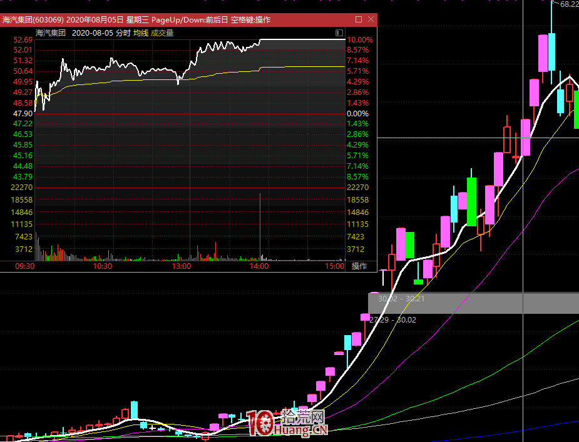Click the 拾荒网 watermark logo

pos(287,423)
